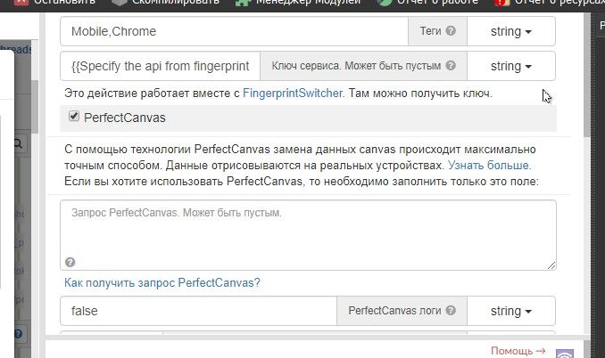Viewport: 605px width, 358px height.
Task: Click the false value field for PerfectCanvas логи
Action: 198,311
